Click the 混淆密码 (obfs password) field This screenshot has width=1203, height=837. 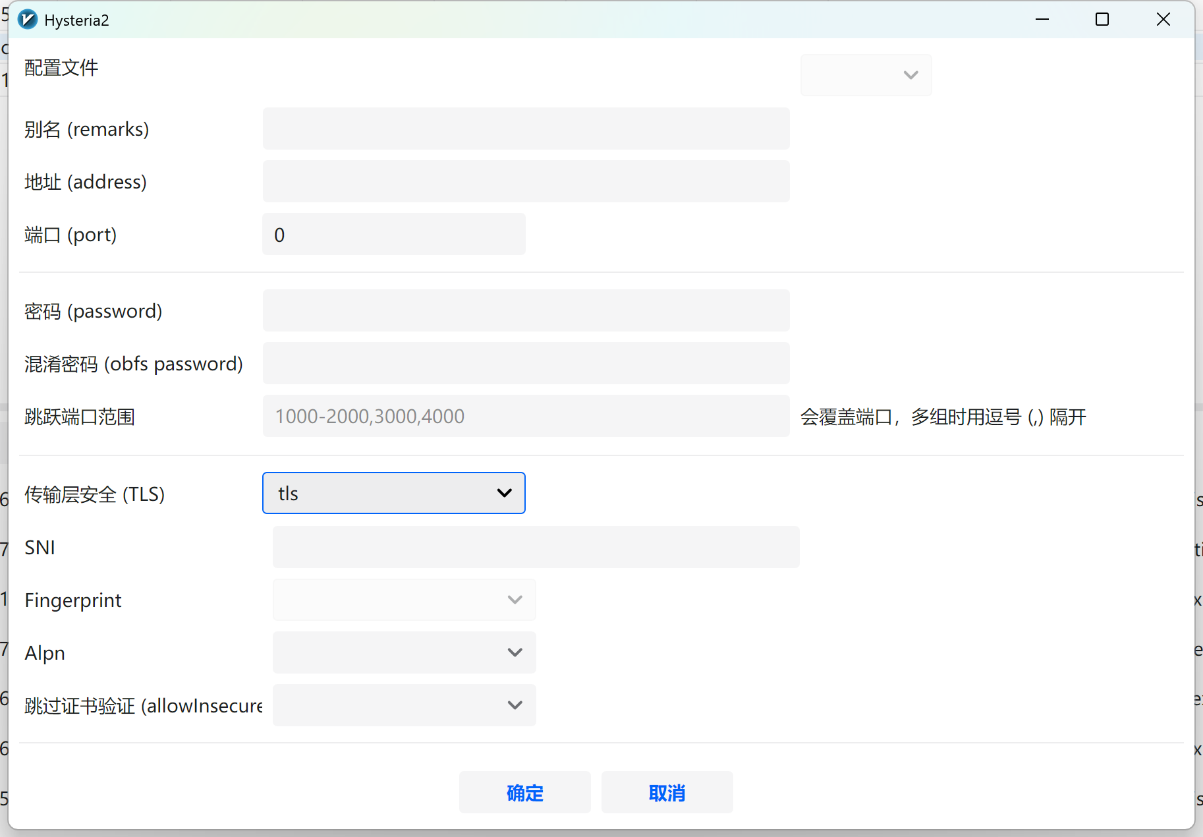tap(526, 364)
